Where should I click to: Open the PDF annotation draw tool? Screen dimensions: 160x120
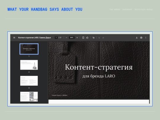tap(93, 38)
